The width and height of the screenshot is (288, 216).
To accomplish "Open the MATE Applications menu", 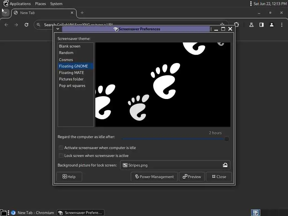I will point(20,4).
